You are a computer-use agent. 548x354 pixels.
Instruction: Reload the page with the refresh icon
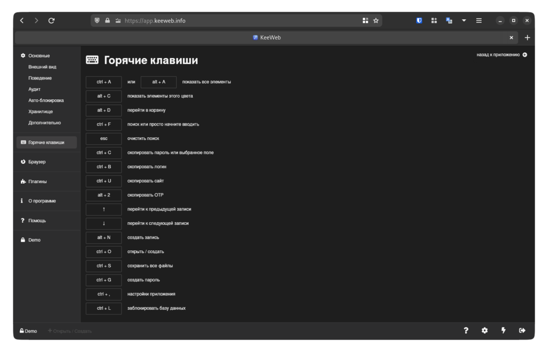tap(51, 20)
